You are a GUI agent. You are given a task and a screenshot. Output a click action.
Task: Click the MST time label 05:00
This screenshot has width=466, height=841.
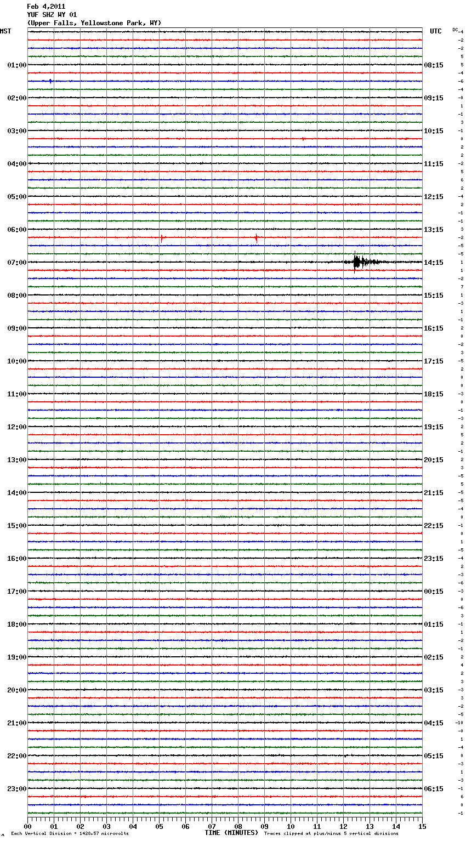(17, 197)
